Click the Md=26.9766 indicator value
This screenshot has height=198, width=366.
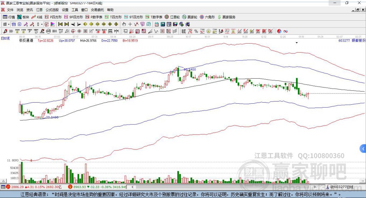pyautogui.click(x=88, y=40)
